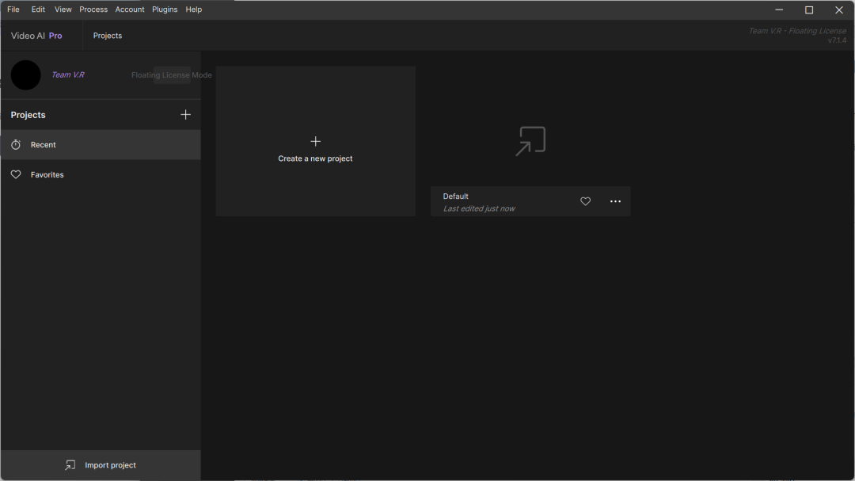
Task: Open the Default project thumbnail
Action: click(x=530, y=141)
